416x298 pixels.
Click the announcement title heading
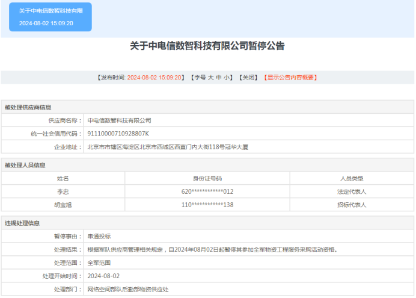pos(207,46)
